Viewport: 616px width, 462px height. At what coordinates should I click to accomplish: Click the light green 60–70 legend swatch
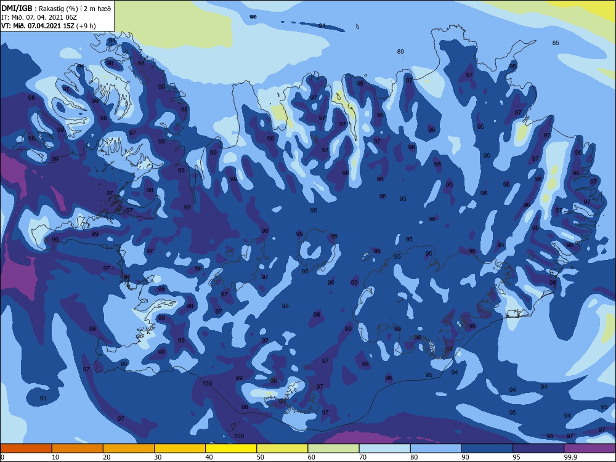[333, 448]
